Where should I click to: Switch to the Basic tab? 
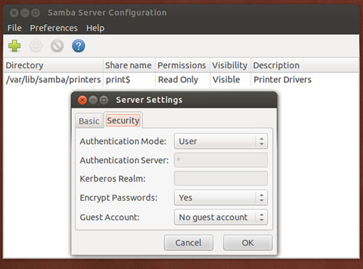[x=89, y=121]
